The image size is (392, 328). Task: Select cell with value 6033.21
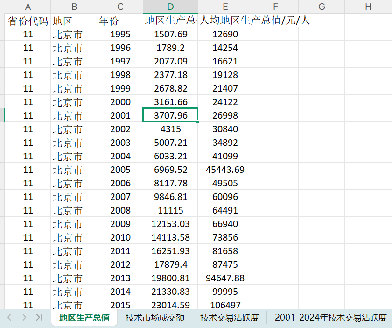170,156
